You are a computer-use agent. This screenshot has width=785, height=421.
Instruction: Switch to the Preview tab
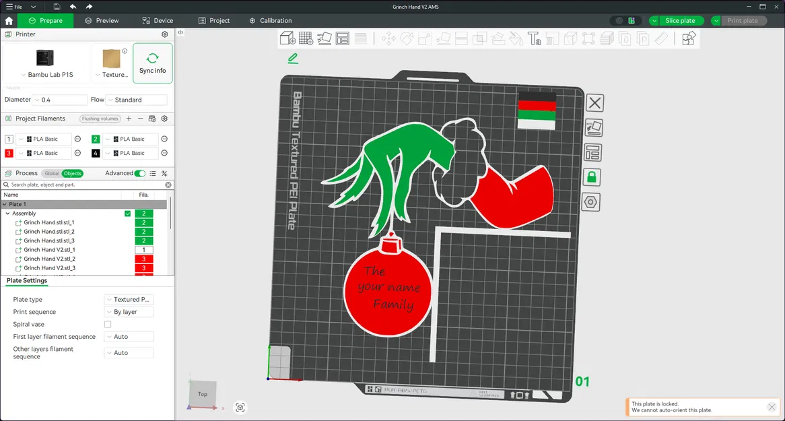pyautogui.click(x=102, y=21)
